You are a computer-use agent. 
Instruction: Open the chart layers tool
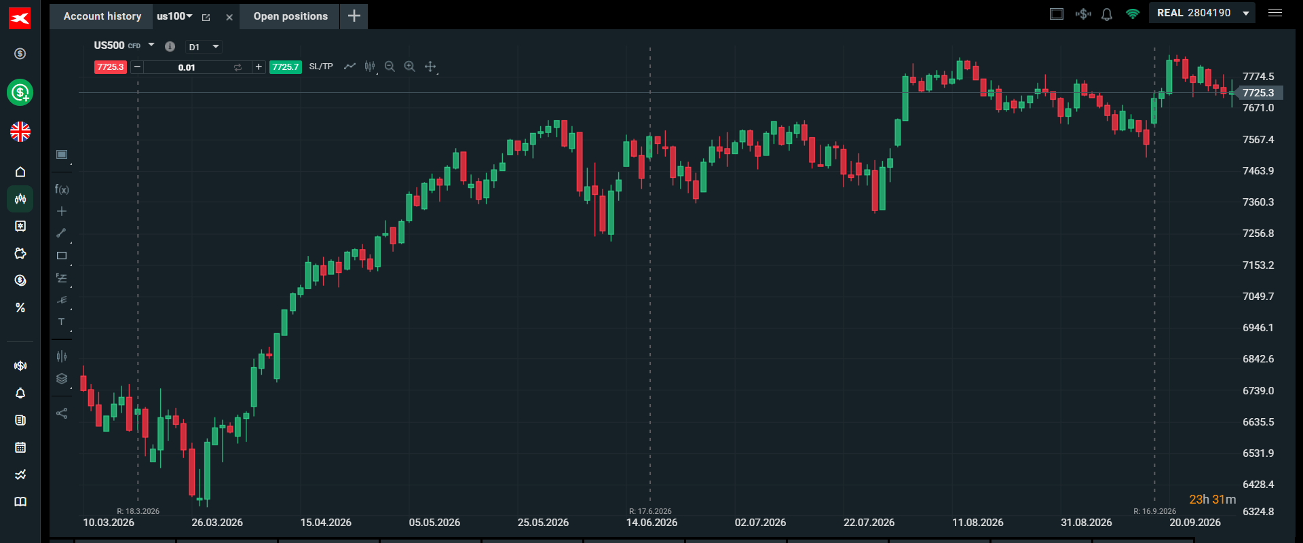62,379
